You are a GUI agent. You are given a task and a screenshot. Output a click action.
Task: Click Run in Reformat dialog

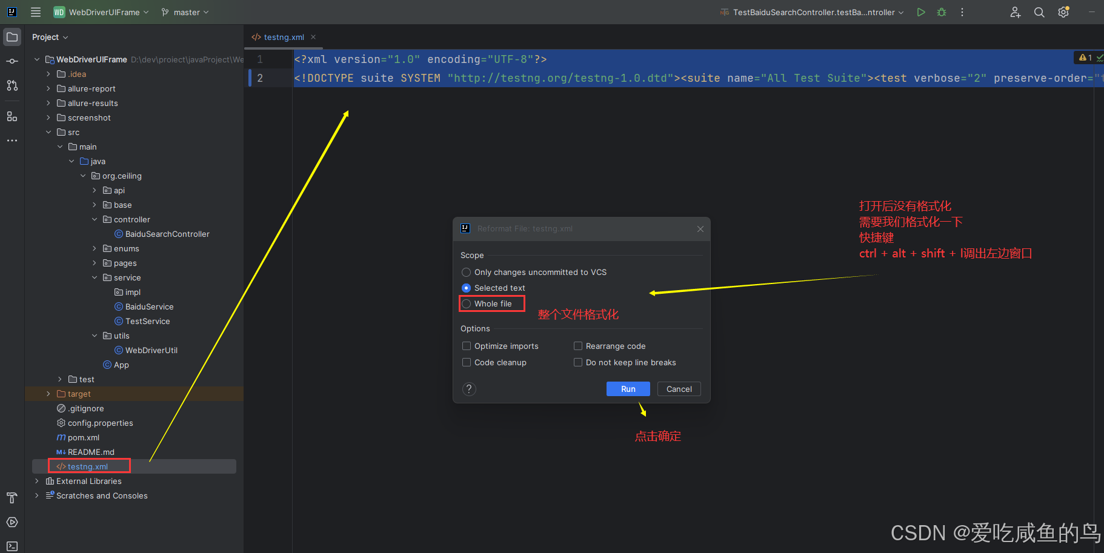pos(628,389)
